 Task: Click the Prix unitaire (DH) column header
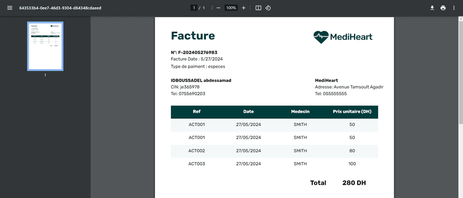(x=352, y=112)
